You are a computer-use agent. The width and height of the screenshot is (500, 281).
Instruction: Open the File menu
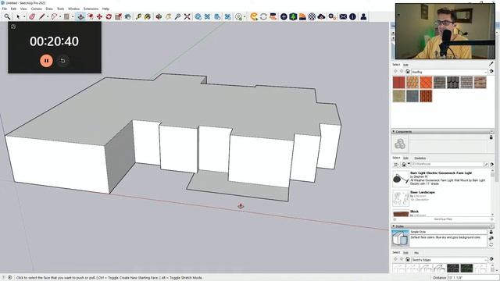(5, 9)
